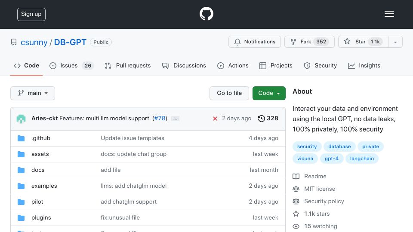Open commit 'Update issue templates'

click(132, 138)
